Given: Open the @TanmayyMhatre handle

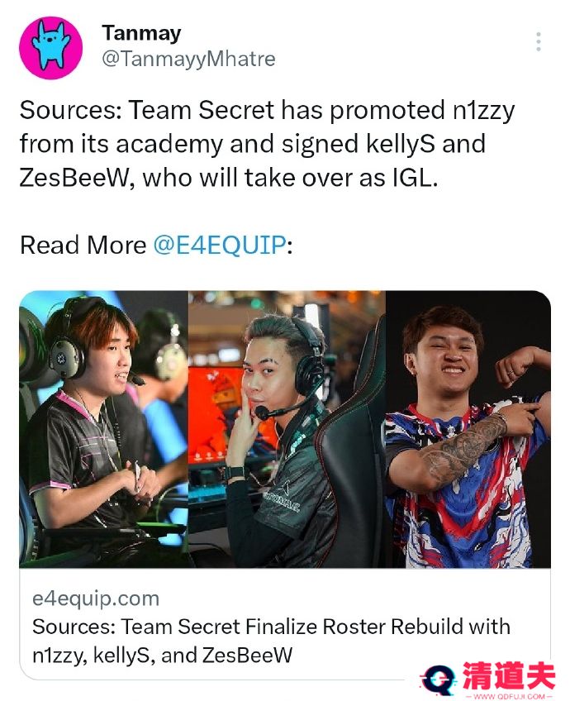Looking at the screenshot, I should coord(188,59).
